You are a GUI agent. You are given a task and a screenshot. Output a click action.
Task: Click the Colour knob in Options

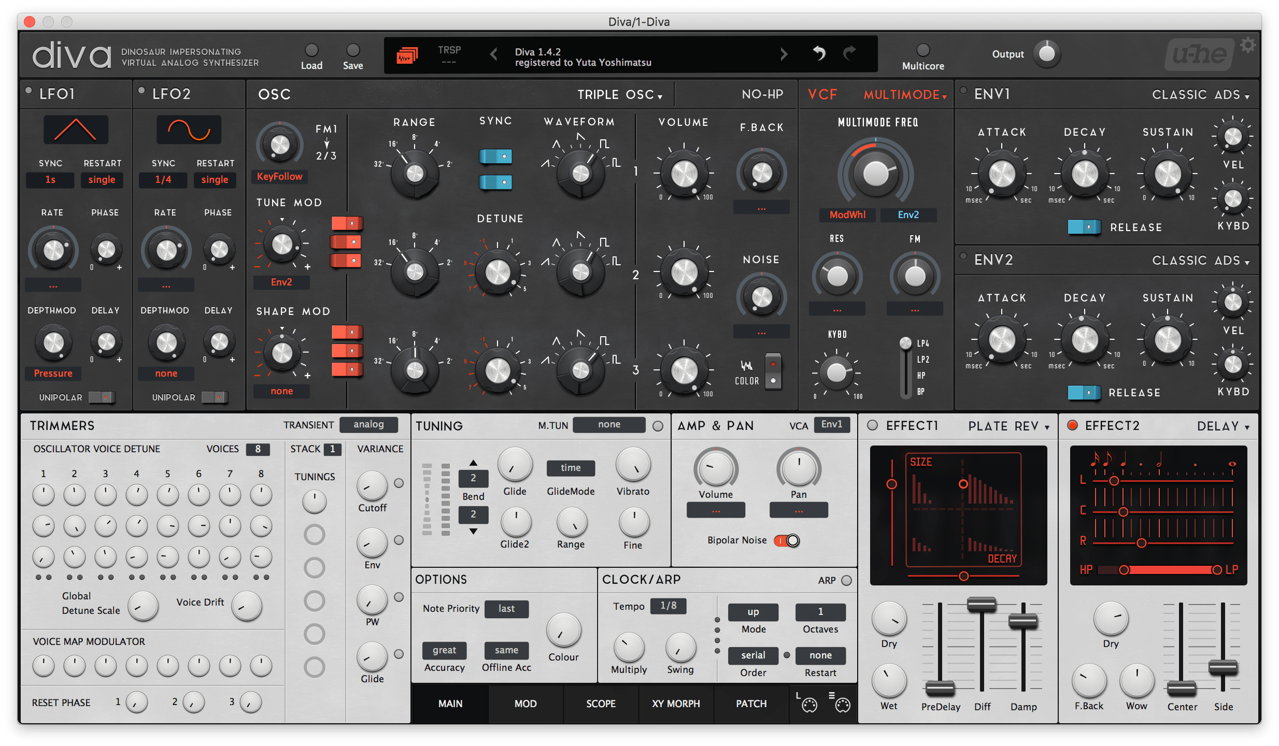point(563,630)
